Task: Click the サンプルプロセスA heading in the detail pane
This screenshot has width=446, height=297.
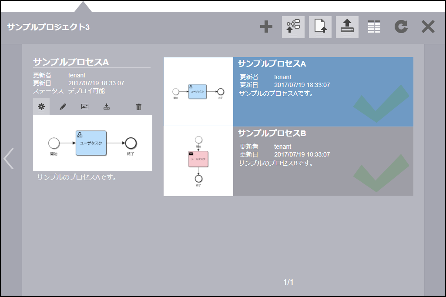Action: point(71,62)
